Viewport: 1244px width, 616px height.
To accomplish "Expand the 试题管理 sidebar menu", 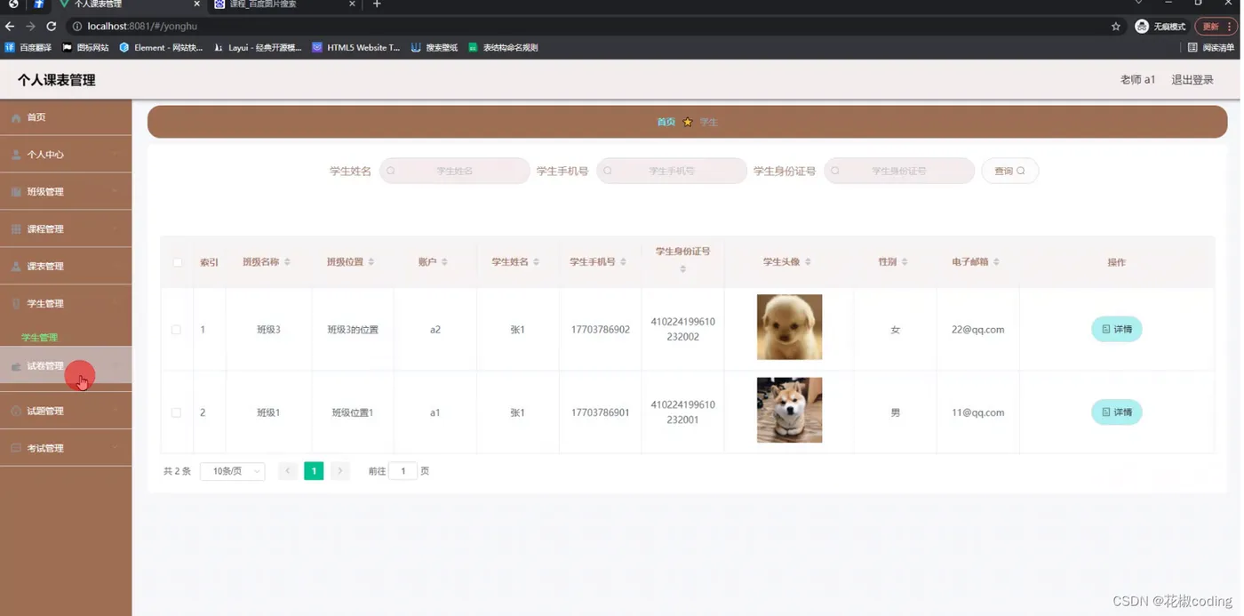I will pyautogui.click(x=66, y=412).
